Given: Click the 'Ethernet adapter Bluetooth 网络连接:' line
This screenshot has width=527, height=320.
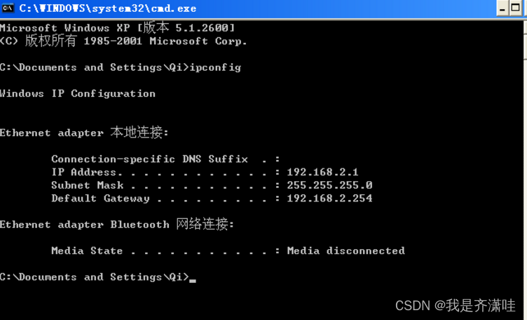Looking at the screenshot, I should pos(117,224).
